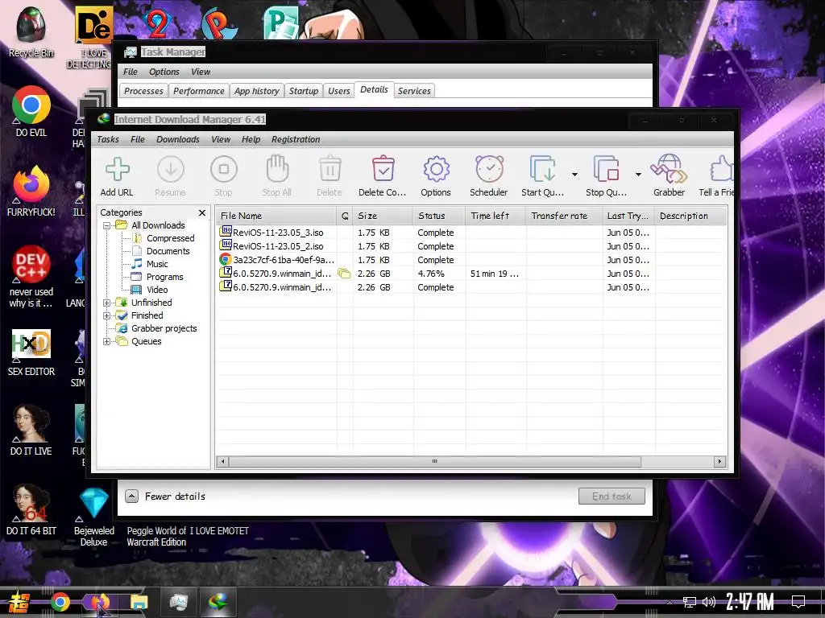This screenshot has height=618, width=825.
Task: Open Bejeweled Deluxe desktop icon
Action: pos(93,517)
